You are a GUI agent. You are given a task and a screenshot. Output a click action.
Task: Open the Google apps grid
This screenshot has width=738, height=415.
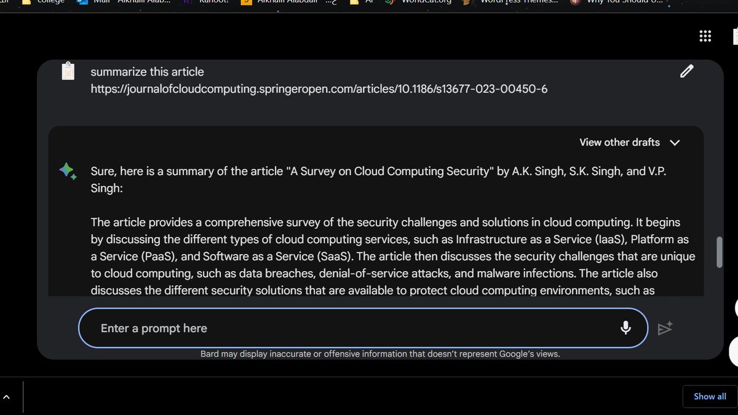[x=705, y=36]
